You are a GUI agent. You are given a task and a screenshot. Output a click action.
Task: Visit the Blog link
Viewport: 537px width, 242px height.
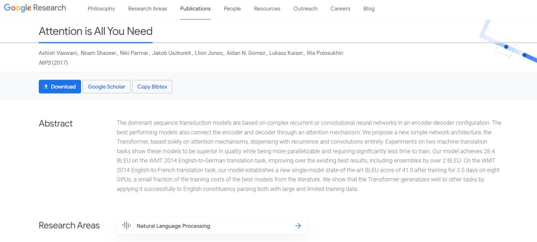[369, 8]
